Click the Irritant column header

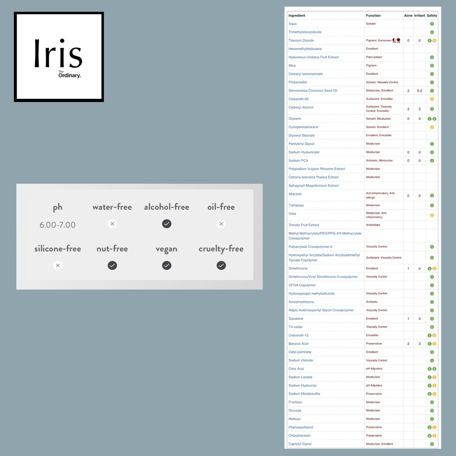[419, 16]
